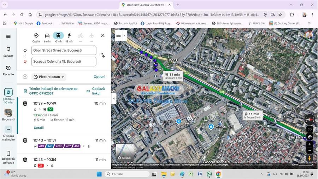Image resolution: width=318 pixels, height=179 pixels.
Task: Open WhatsApp from the taskbar
Action: [x=209, y=174]
